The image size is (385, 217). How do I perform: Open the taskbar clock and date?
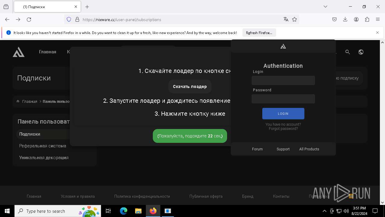pyautogui.click(x=359, y=211)
